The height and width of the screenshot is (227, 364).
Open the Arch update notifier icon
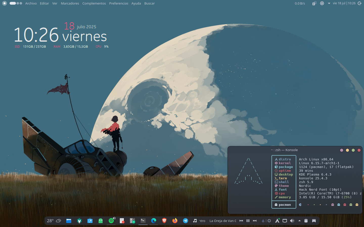[x=277, y=221]
